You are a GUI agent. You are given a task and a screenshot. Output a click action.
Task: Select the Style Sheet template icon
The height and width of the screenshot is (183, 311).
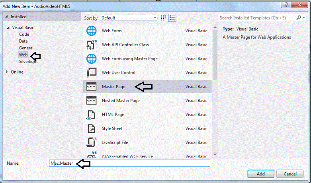[92, 128]
